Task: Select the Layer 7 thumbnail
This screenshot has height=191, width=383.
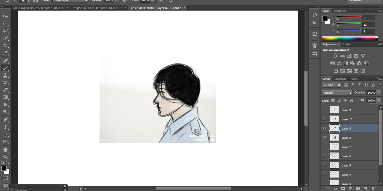Action: pos(334,147)
